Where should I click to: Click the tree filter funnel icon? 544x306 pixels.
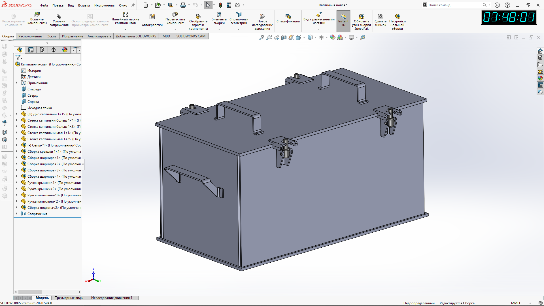click(x=18, y=58)
